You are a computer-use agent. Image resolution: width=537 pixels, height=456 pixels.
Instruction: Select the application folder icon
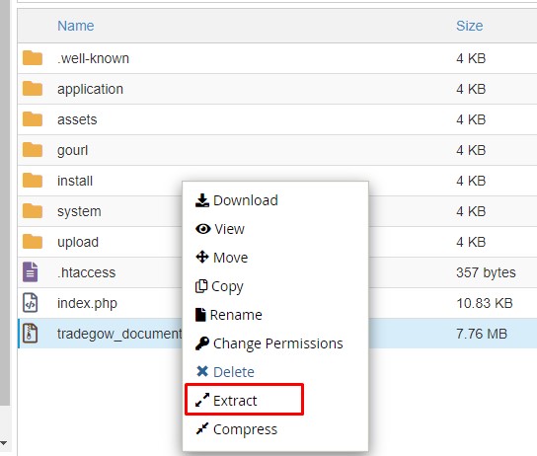33,89
